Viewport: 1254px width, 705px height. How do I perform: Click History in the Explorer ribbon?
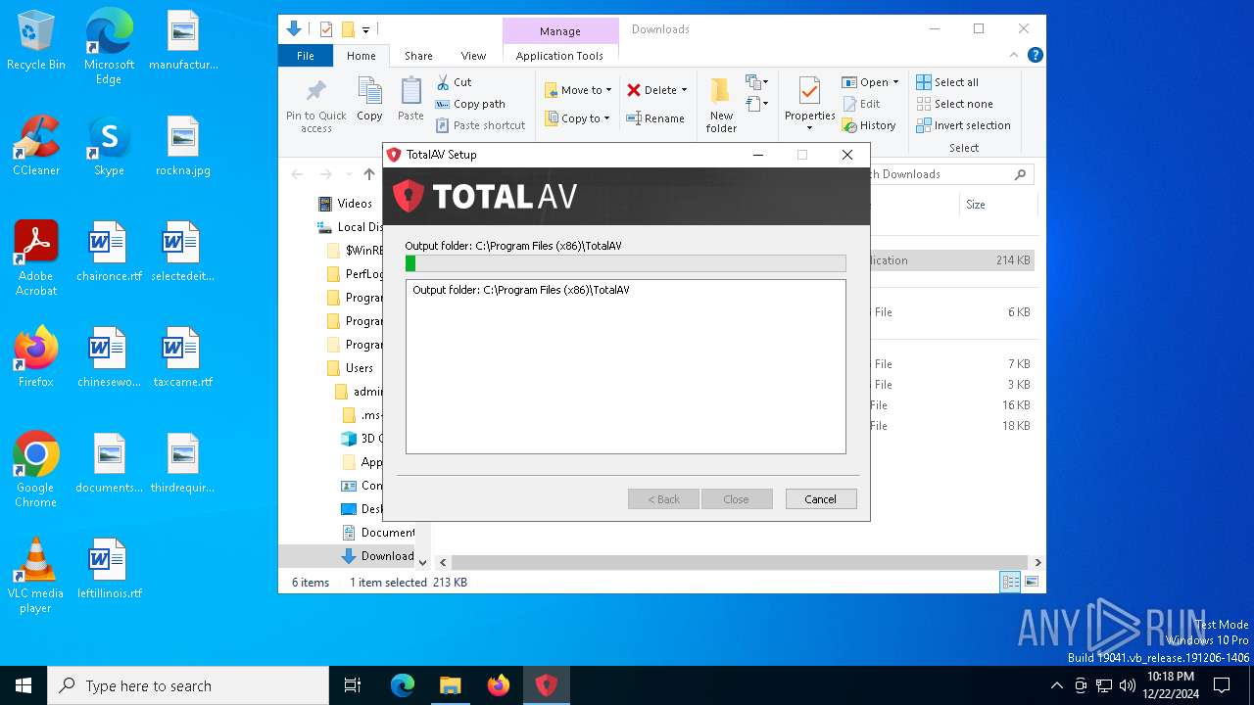tap(869, 125)
